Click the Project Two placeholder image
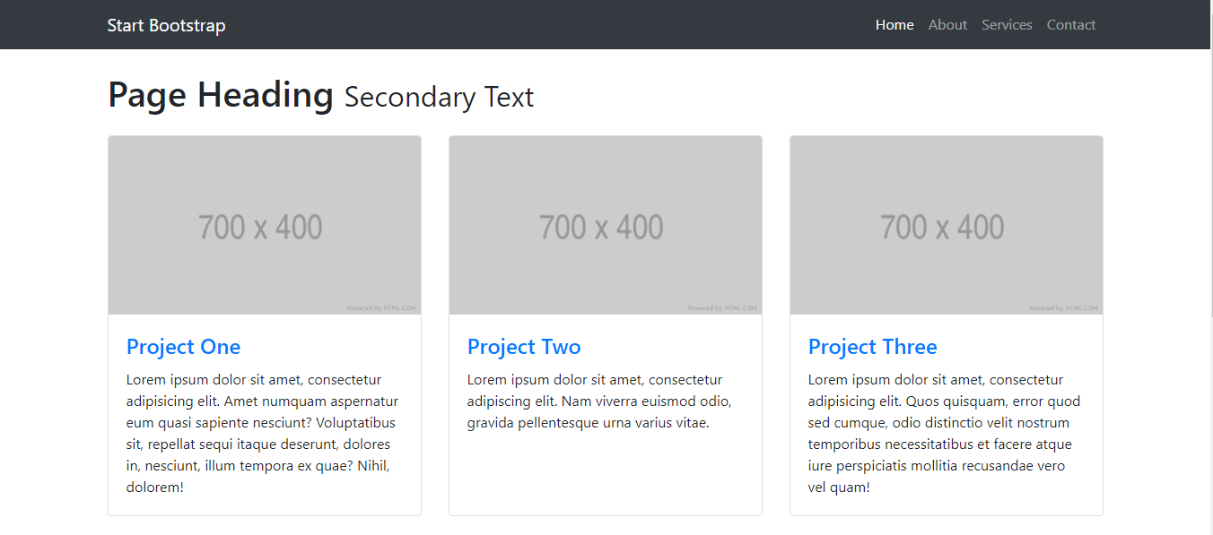Image resolution: width=1213 pixels, height=535 pixels. (x=606, y=225)
